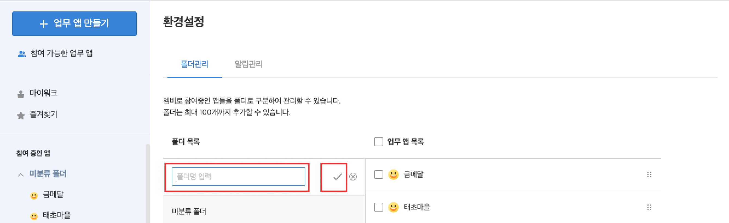
Task: Tick the checkbox for 금메달 app
Action: (x=378, y=174)
